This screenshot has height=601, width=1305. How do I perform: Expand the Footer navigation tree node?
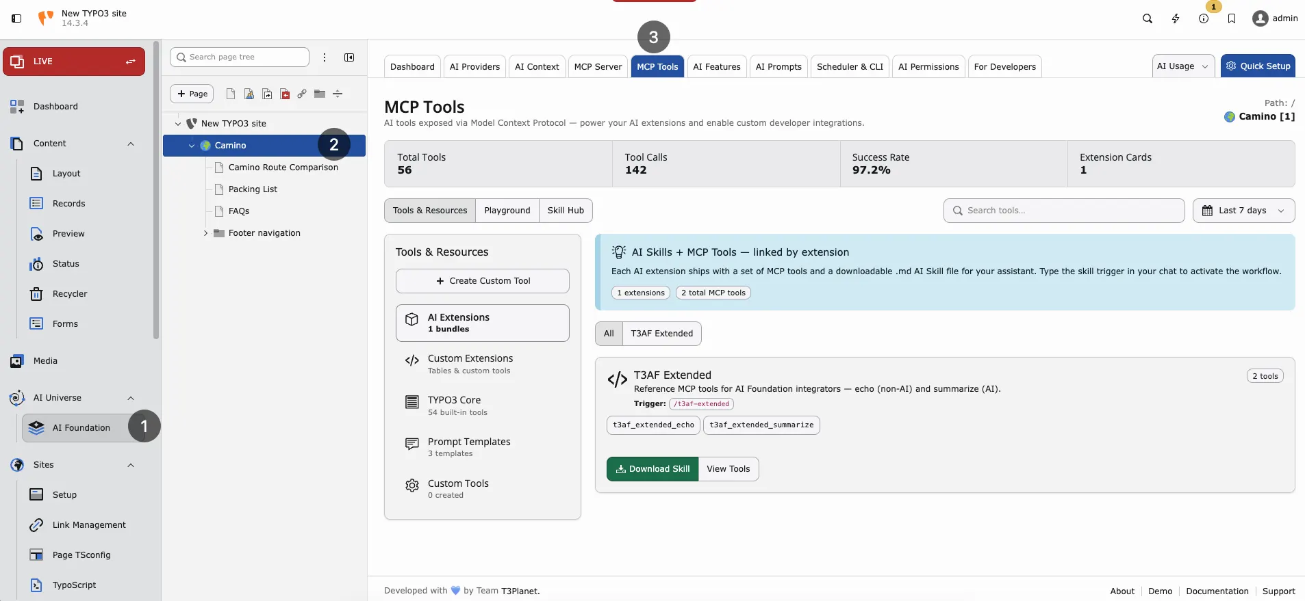[205, 233]
